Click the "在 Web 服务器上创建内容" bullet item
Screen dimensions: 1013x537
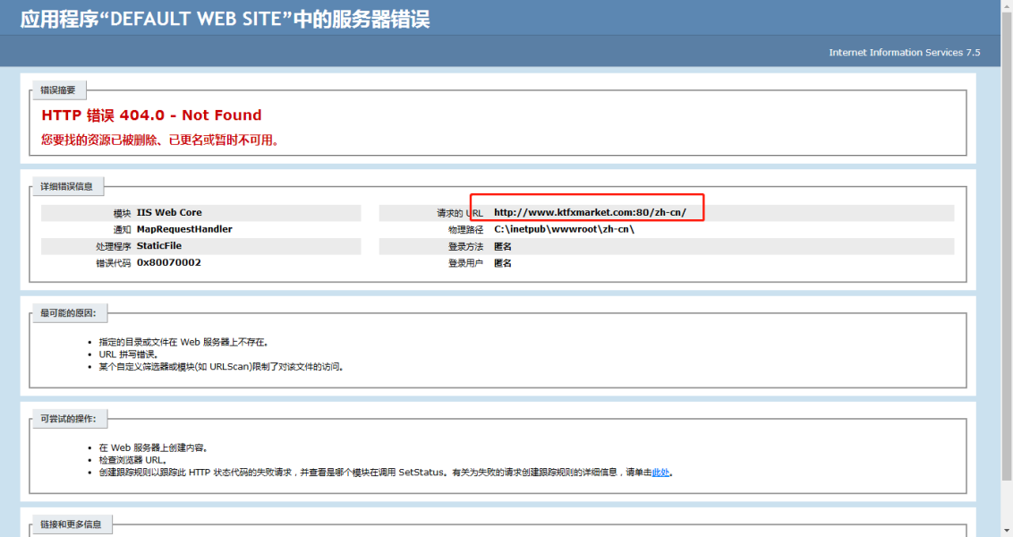(153, 447)
